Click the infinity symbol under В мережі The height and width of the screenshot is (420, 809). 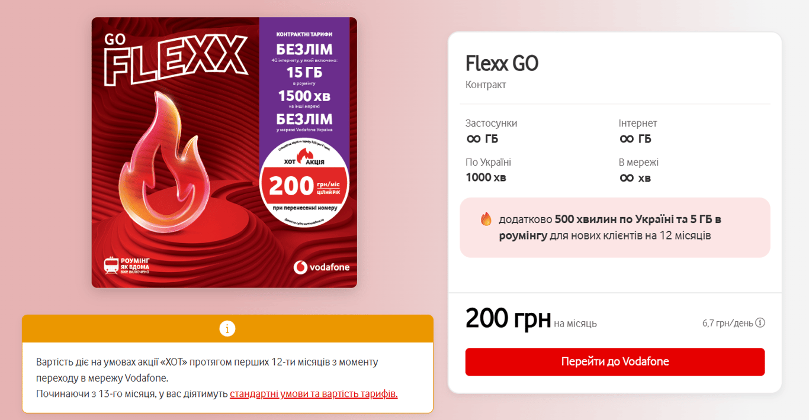click(x=627, y=177)
